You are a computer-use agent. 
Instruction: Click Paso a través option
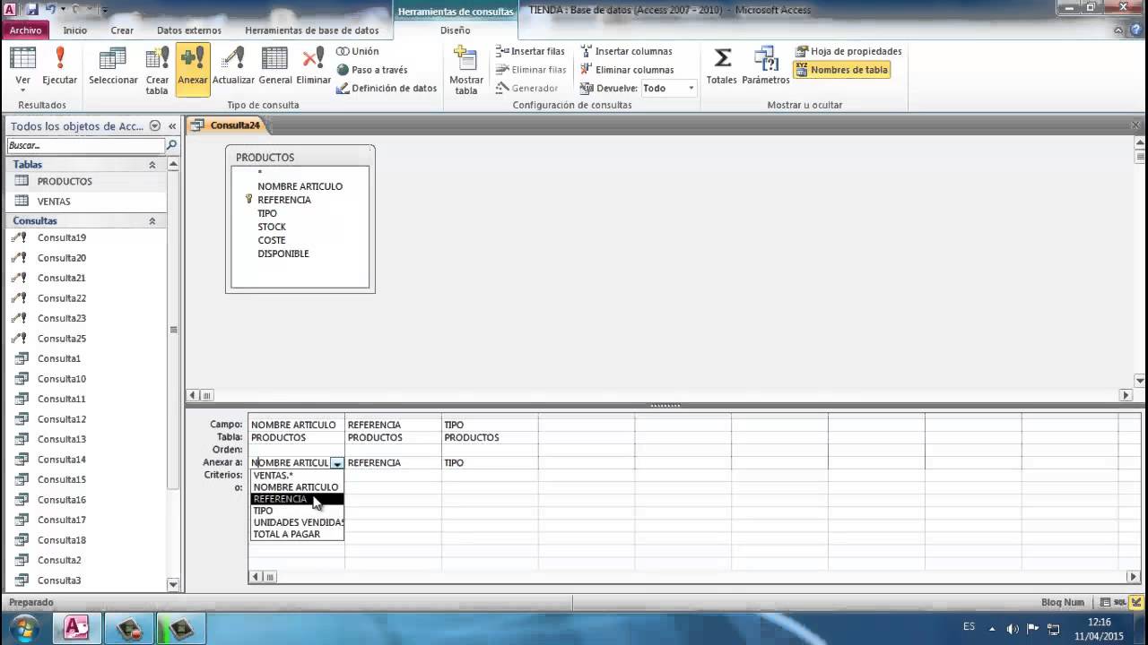[x=372, y=70]
